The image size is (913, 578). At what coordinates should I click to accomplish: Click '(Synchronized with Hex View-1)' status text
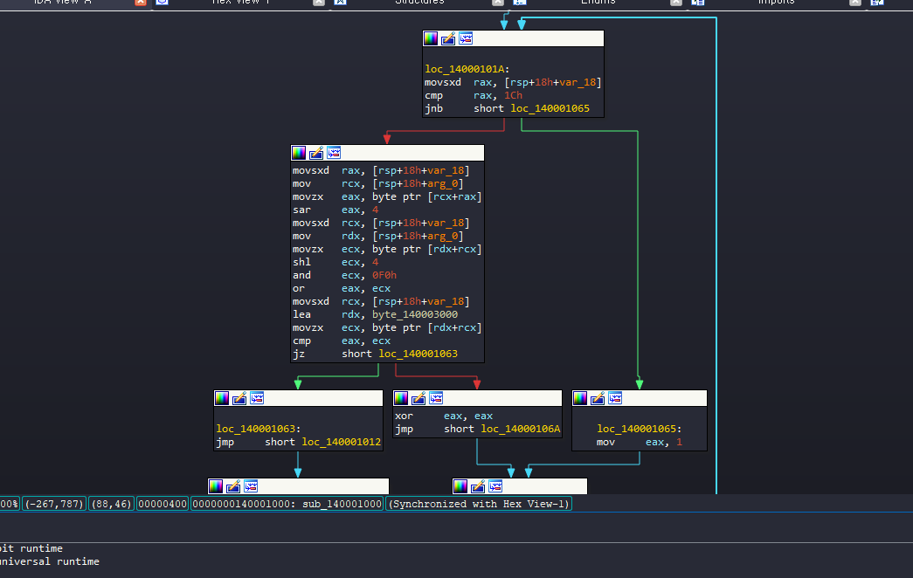[x=479, y=504]
